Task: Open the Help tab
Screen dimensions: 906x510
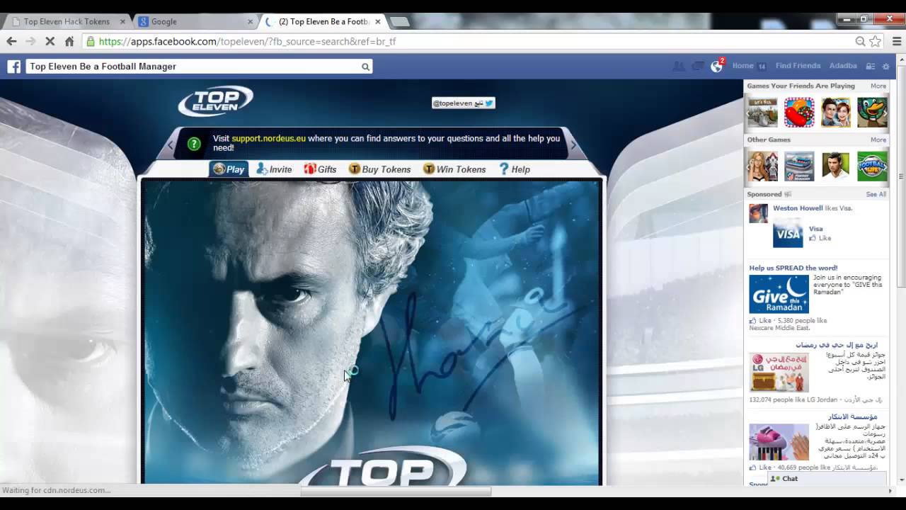Action: [515, 169]
